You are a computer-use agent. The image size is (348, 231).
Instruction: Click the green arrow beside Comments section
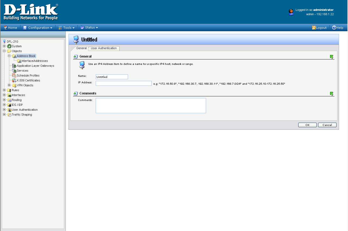click(331, 94)
